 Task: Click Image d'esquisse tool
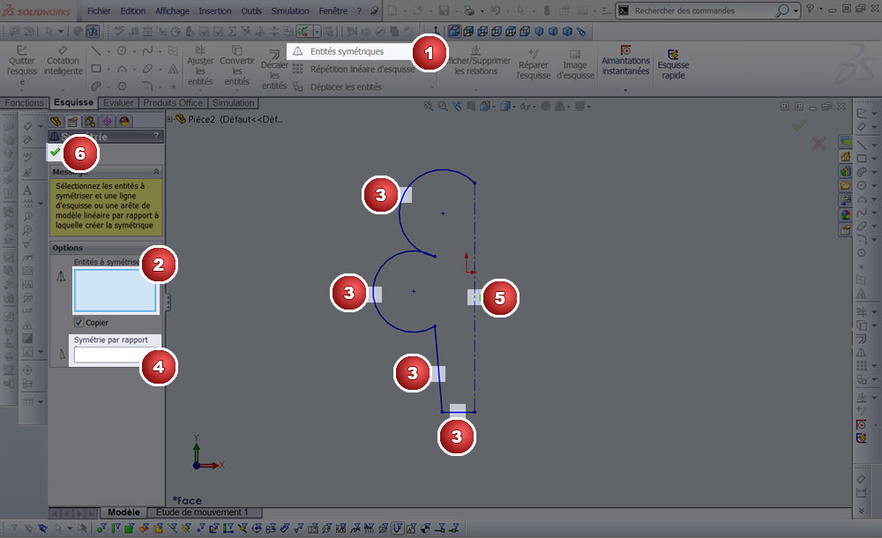(575, 65)
